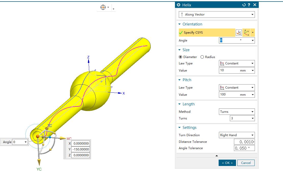Open the Size Value options arrow
Screen dimensions: 283x195
click(x=253, y=71)
